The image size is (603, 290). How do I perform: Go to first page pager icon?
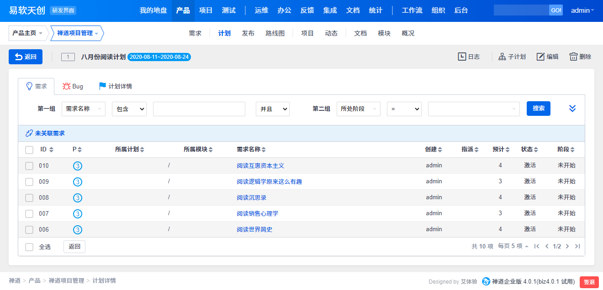[x=537, y=246]
